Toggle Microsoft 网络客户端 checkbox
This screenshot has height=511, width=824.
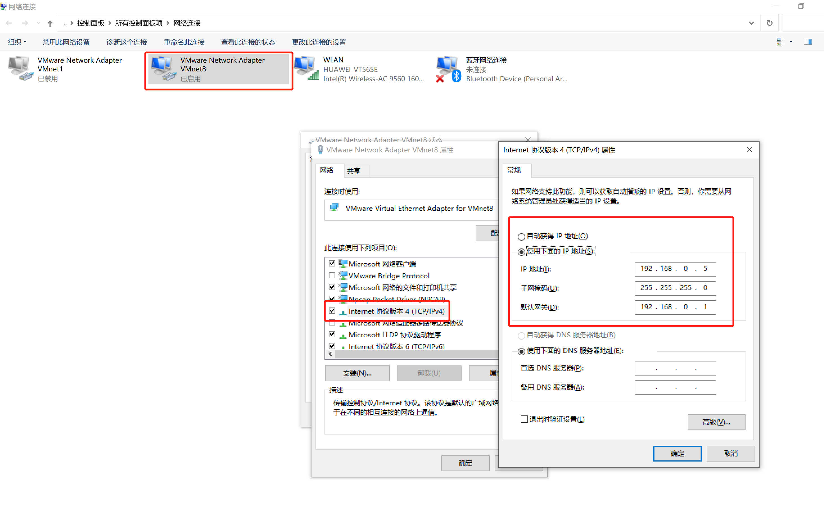(332, 263)
